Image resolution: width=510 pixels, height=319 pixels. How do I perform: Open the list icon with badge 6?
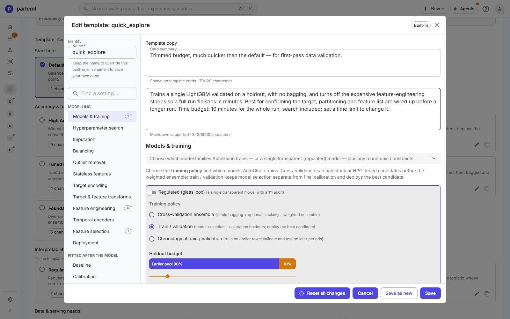[x=10, y=39]
